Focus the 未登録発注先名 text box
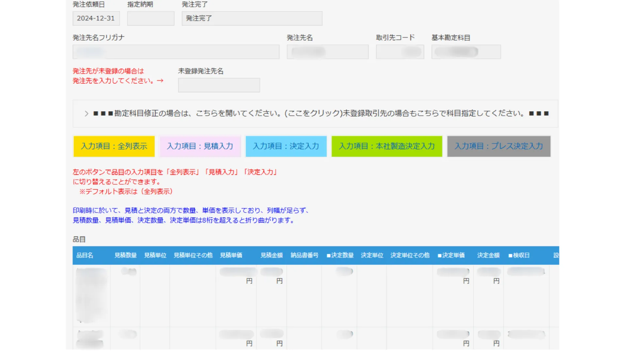Viewport: 627px width, 353px height. [219, 85]
